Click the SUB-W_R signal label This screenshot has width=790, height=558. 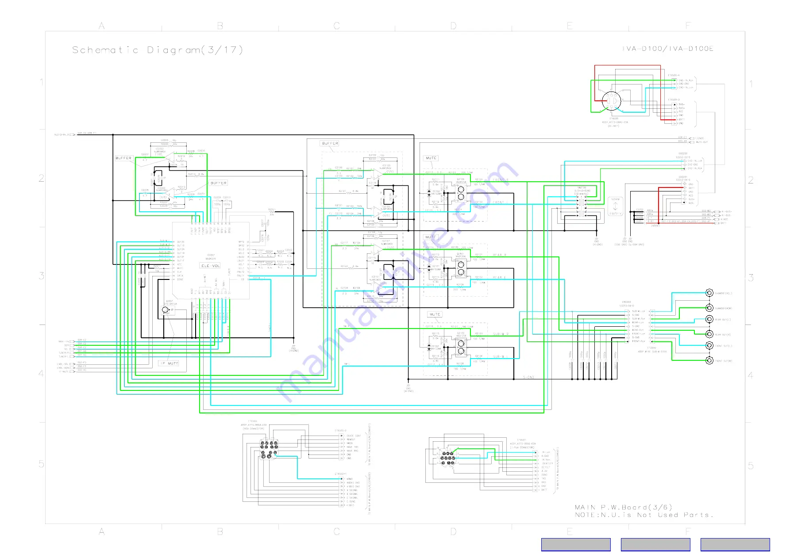(x=501, y=334)
